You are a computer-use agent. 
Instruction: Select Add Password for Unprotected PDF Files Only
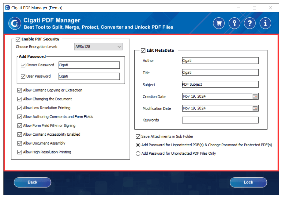138,153
